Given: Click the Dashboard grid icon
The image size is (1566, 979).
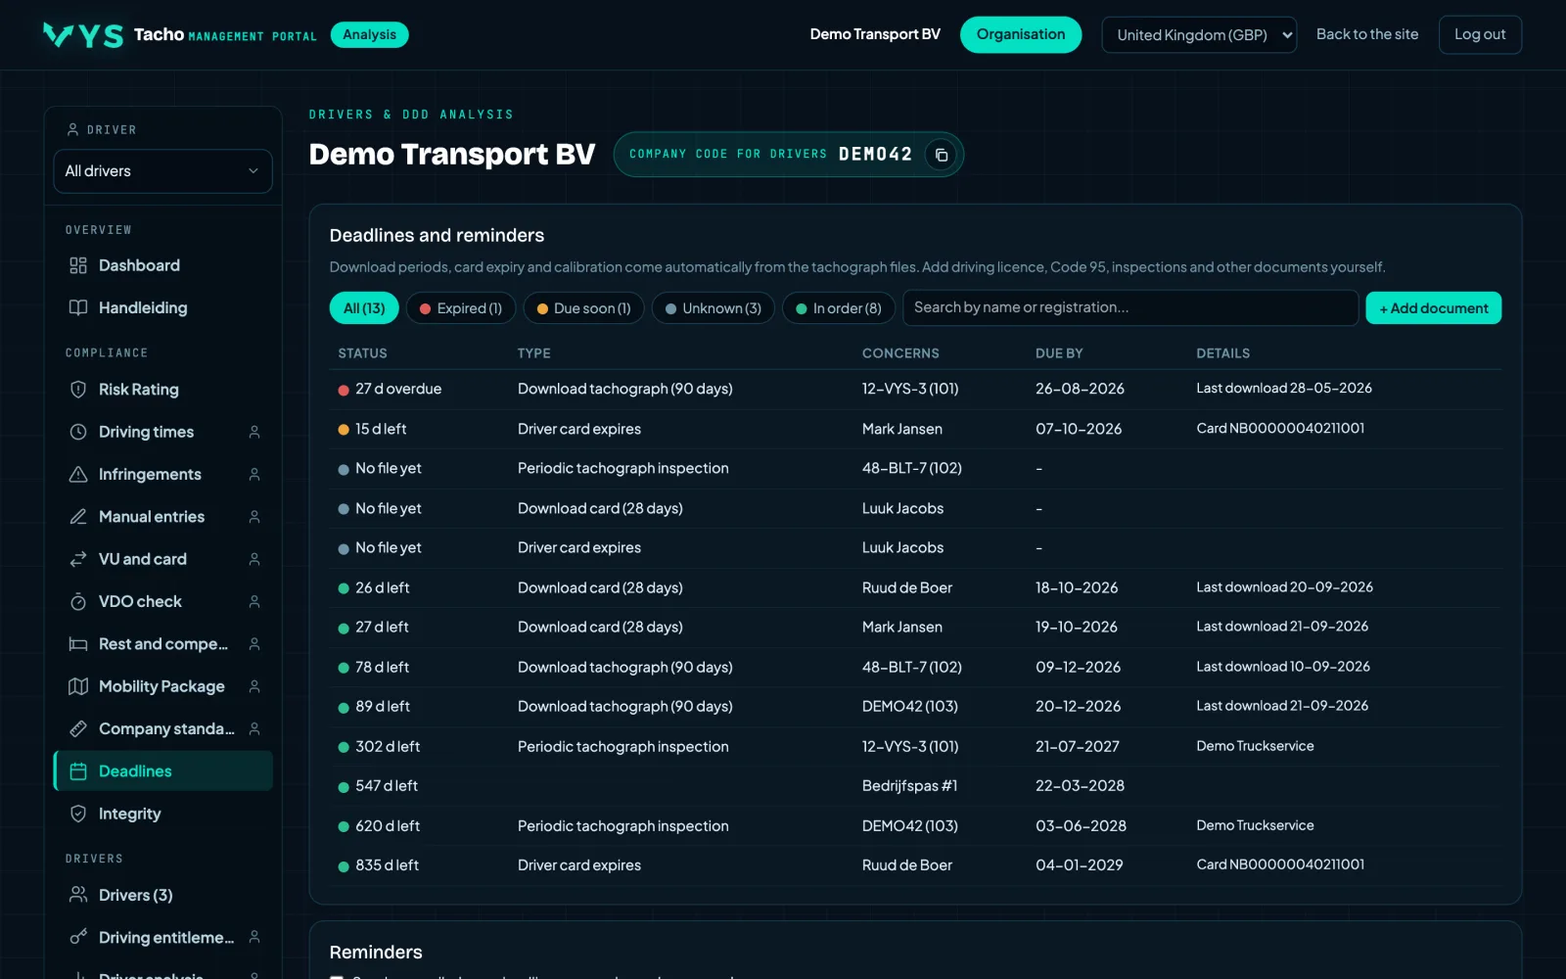Looking at the screenshot, I should click(78, 265).
